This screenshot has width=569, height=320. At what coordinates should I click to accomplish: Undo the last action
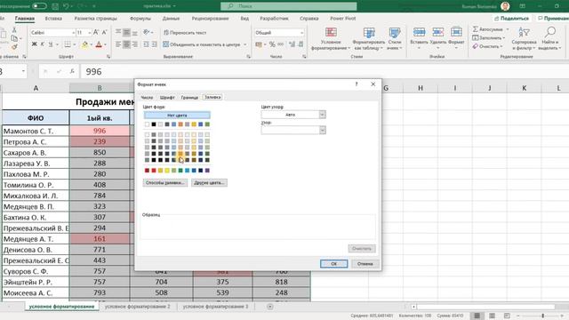(66, 6)
